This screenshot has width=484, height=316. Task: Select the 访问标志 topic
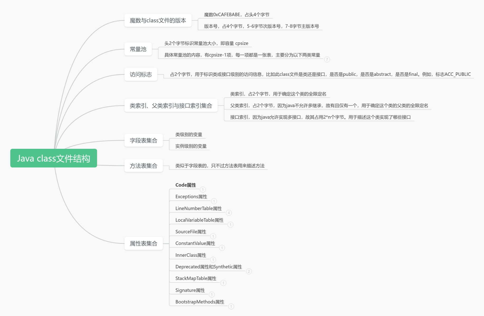(141, 75)
